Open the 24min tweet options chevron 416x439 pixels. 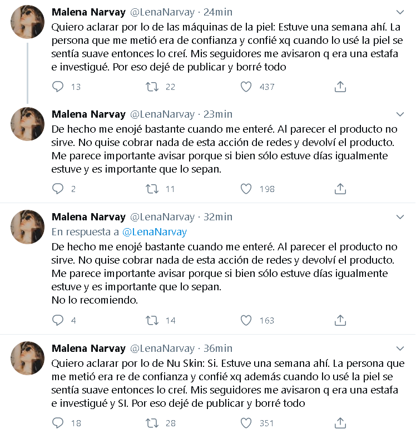[400, 12]
